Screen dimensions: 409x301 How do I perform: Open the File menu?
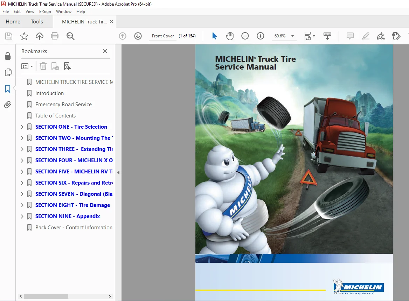click(6, 12)
